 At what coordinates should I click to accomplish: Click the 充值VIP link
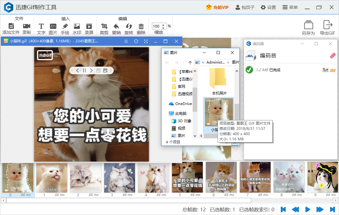click(x=216, y=7)
